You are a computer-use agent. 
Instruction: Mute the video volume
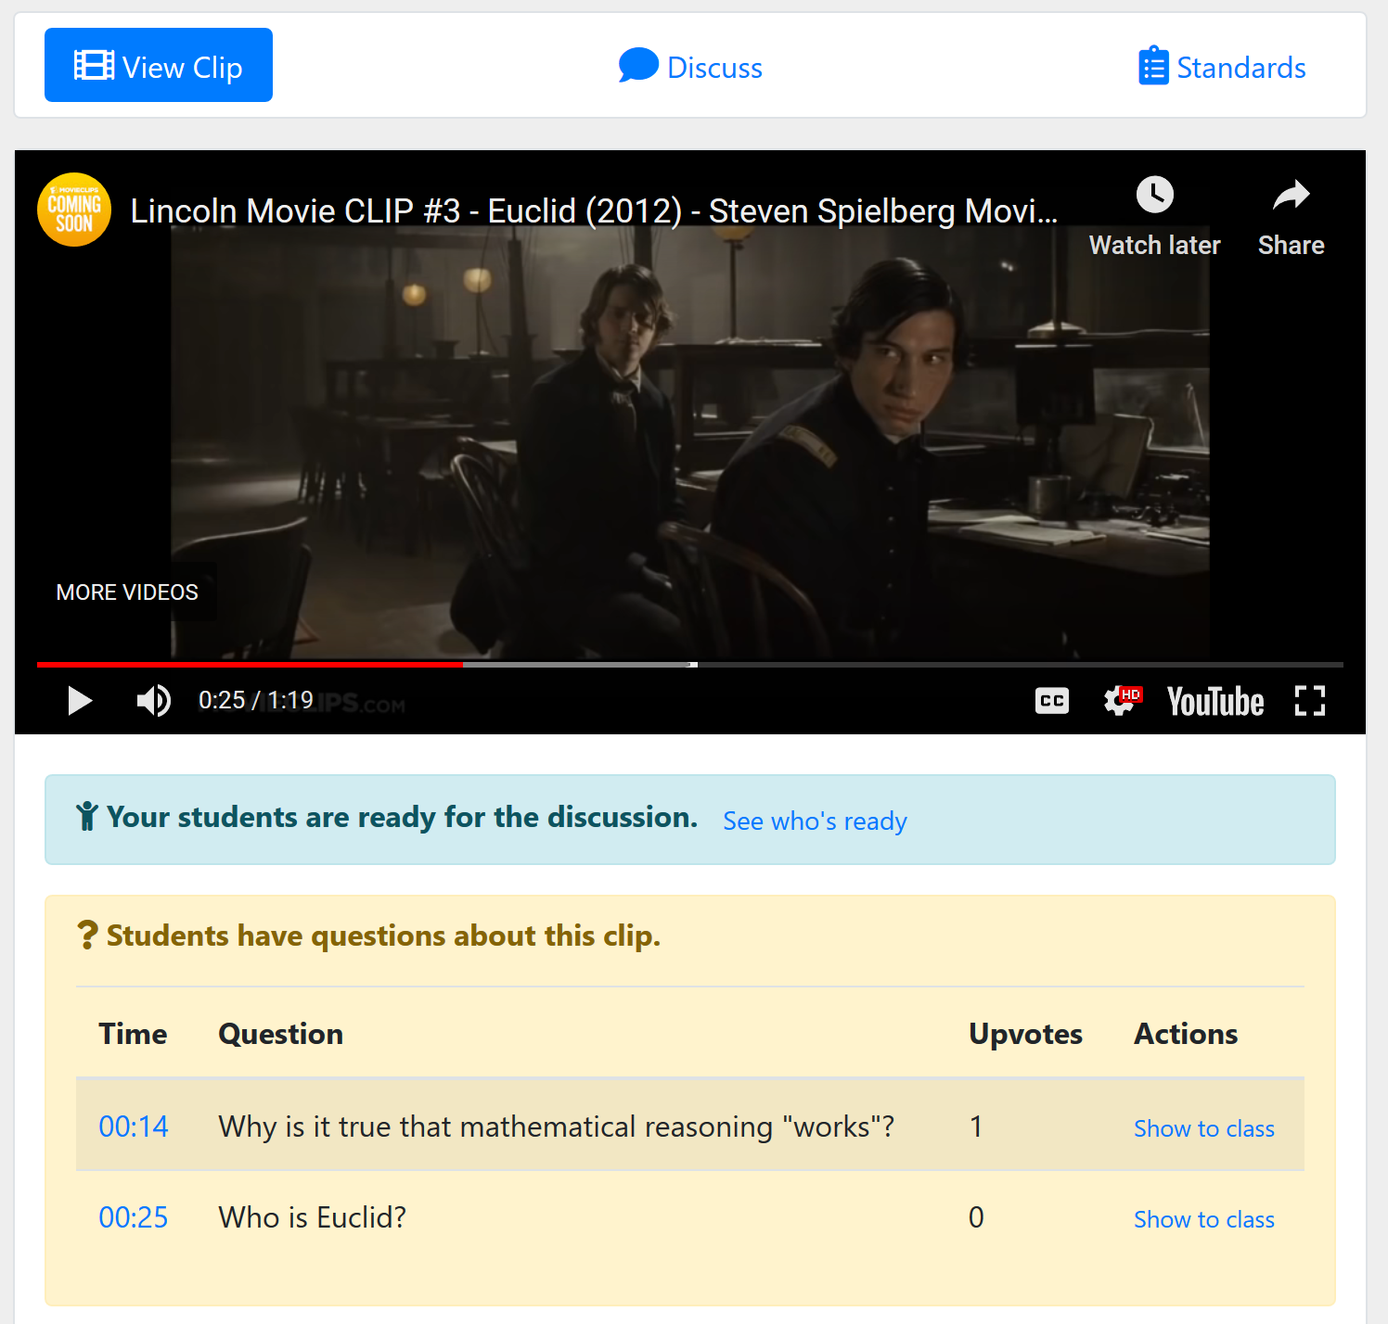pos(154,701)
